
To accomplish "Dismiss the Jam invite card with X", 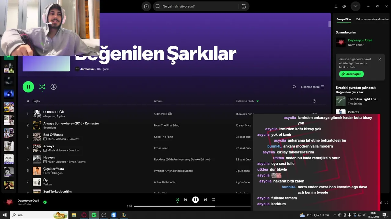I will [380, 59].
